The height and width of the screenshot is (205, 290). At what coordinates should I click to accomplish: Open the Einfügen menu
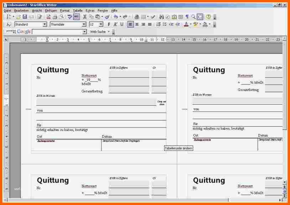[51, 11]
